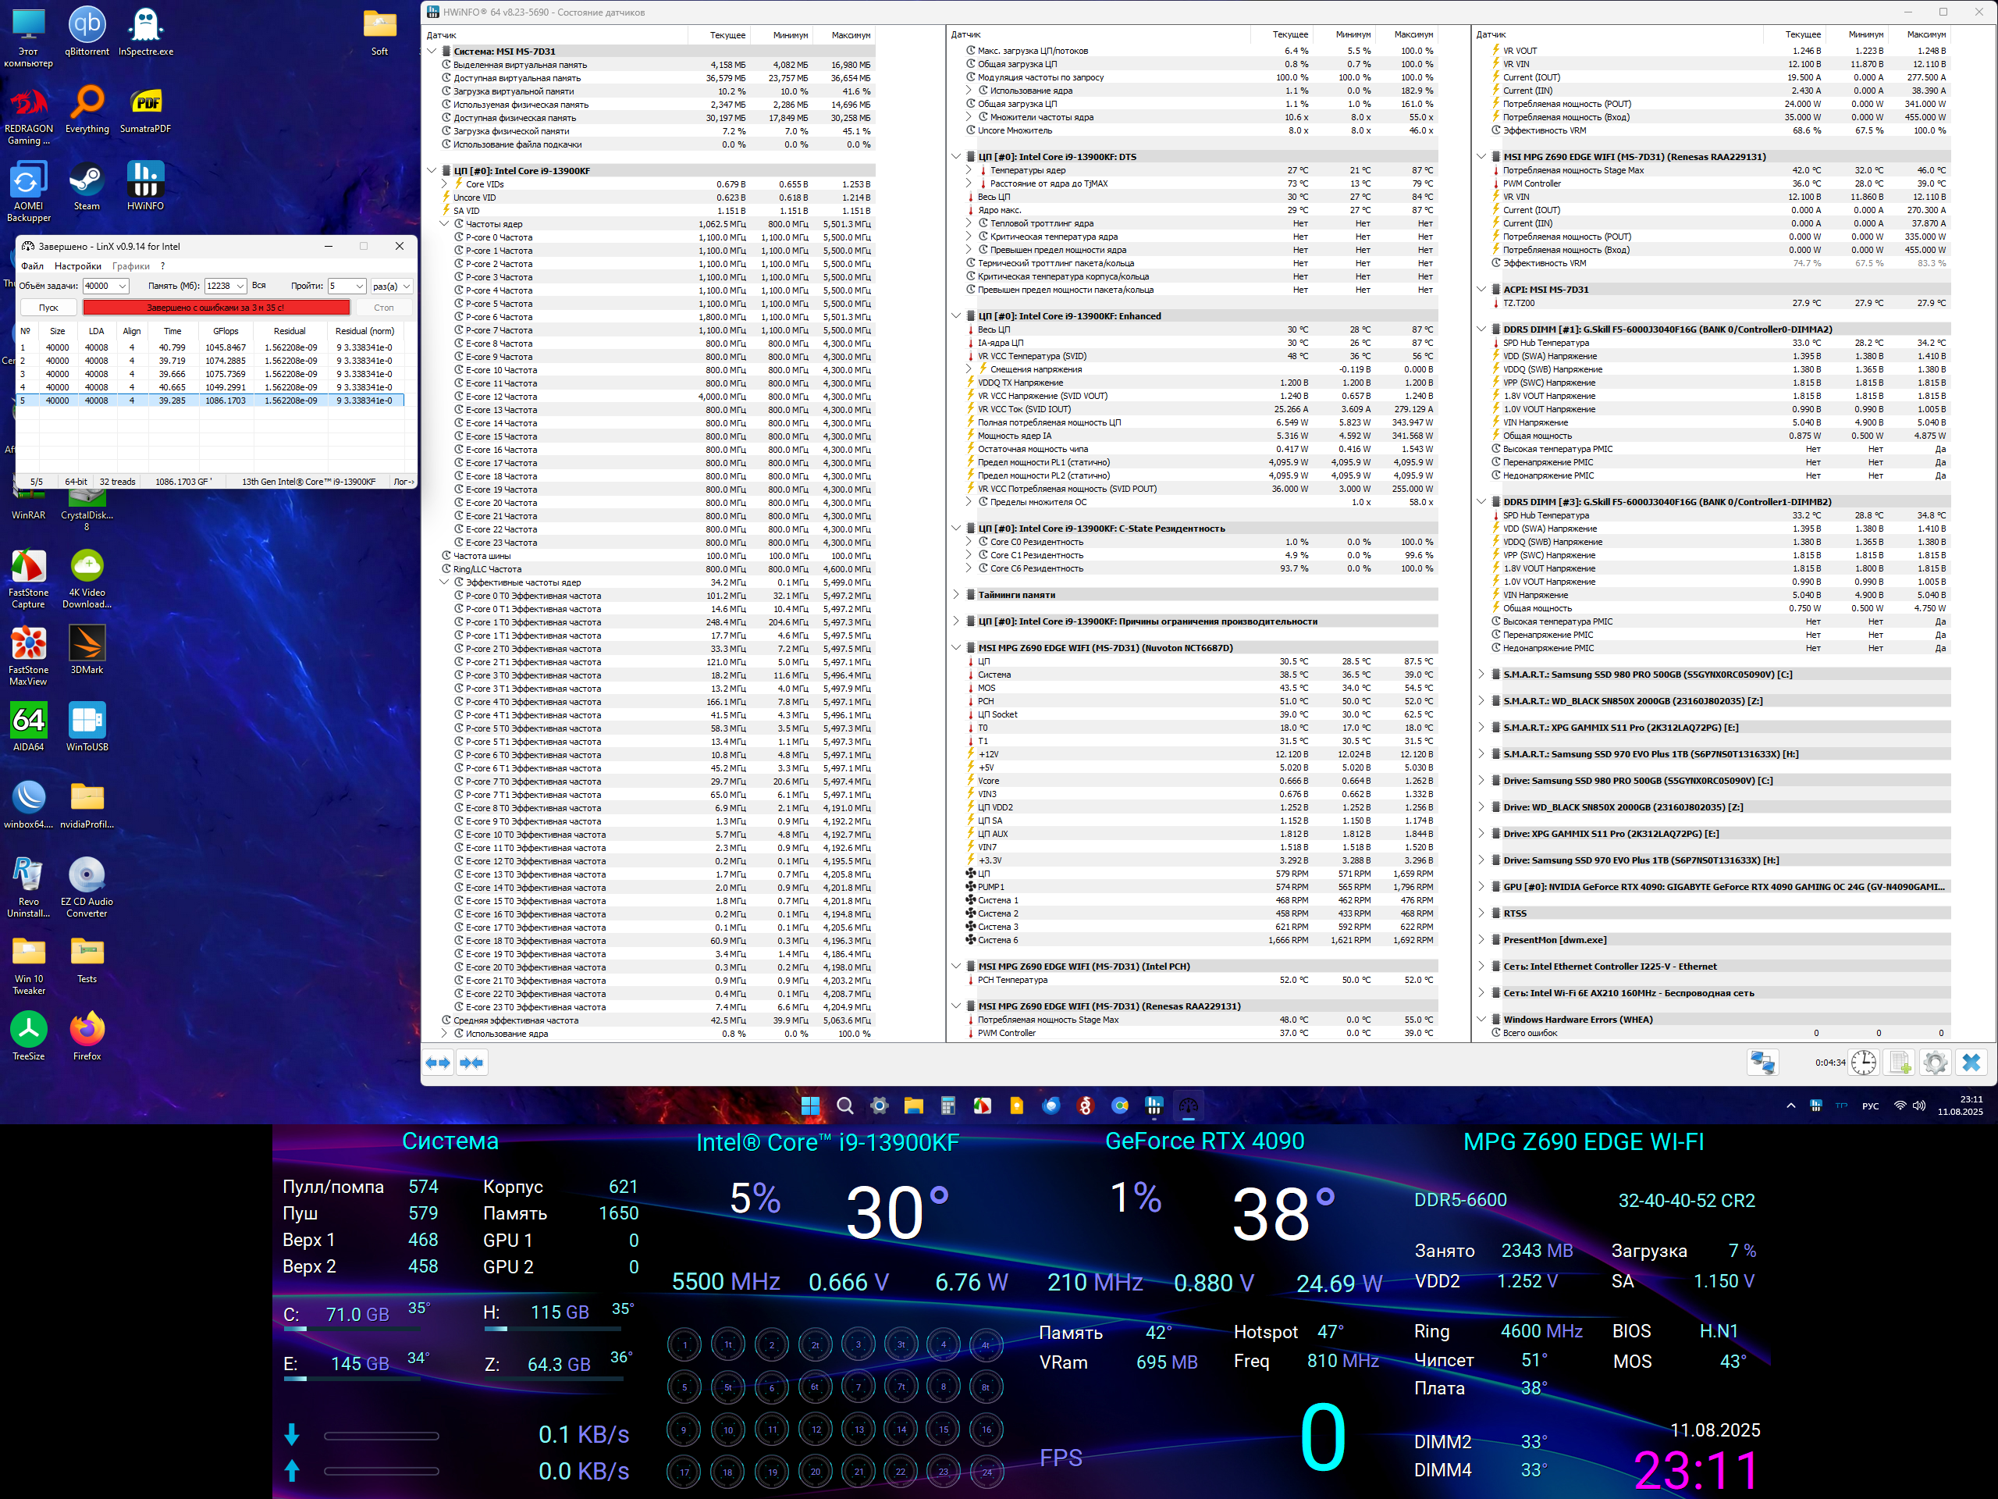This screenshot has width=1998, height=1499.
Task: Click expand columns arrows icon
Action: (x=438, y=1063)
